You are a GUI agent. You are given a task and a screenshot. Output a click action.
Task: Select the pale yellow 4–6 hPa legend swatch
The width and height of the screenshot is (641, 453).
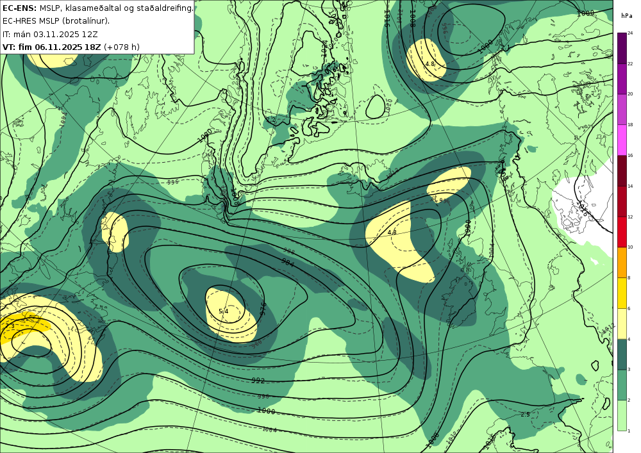pos(622,324)
